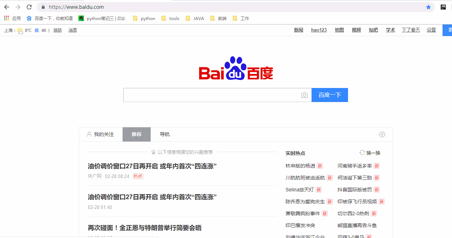Click the 换一换 refresh hot topics

(370, 153)
